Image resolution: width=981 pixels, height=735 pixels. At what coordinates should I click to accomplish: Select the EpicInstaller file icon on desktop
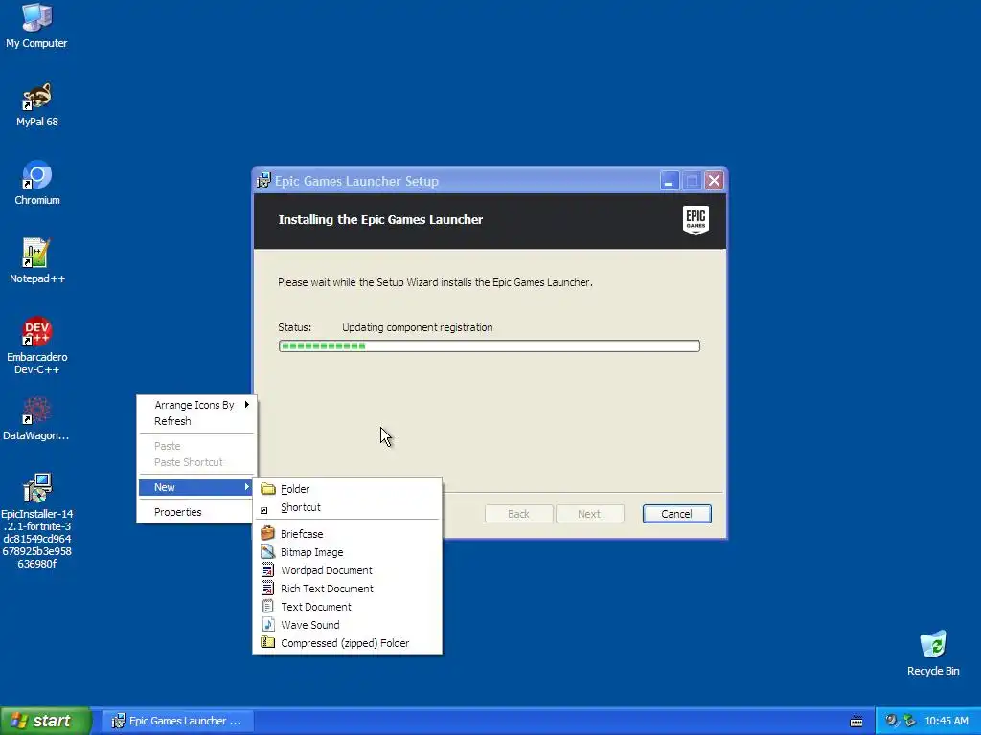click(x=37, y=522)
